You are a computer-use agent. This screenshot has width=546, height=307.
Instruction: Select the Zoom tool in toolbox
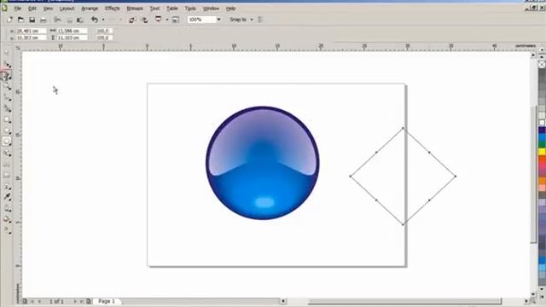pos(7,86)
